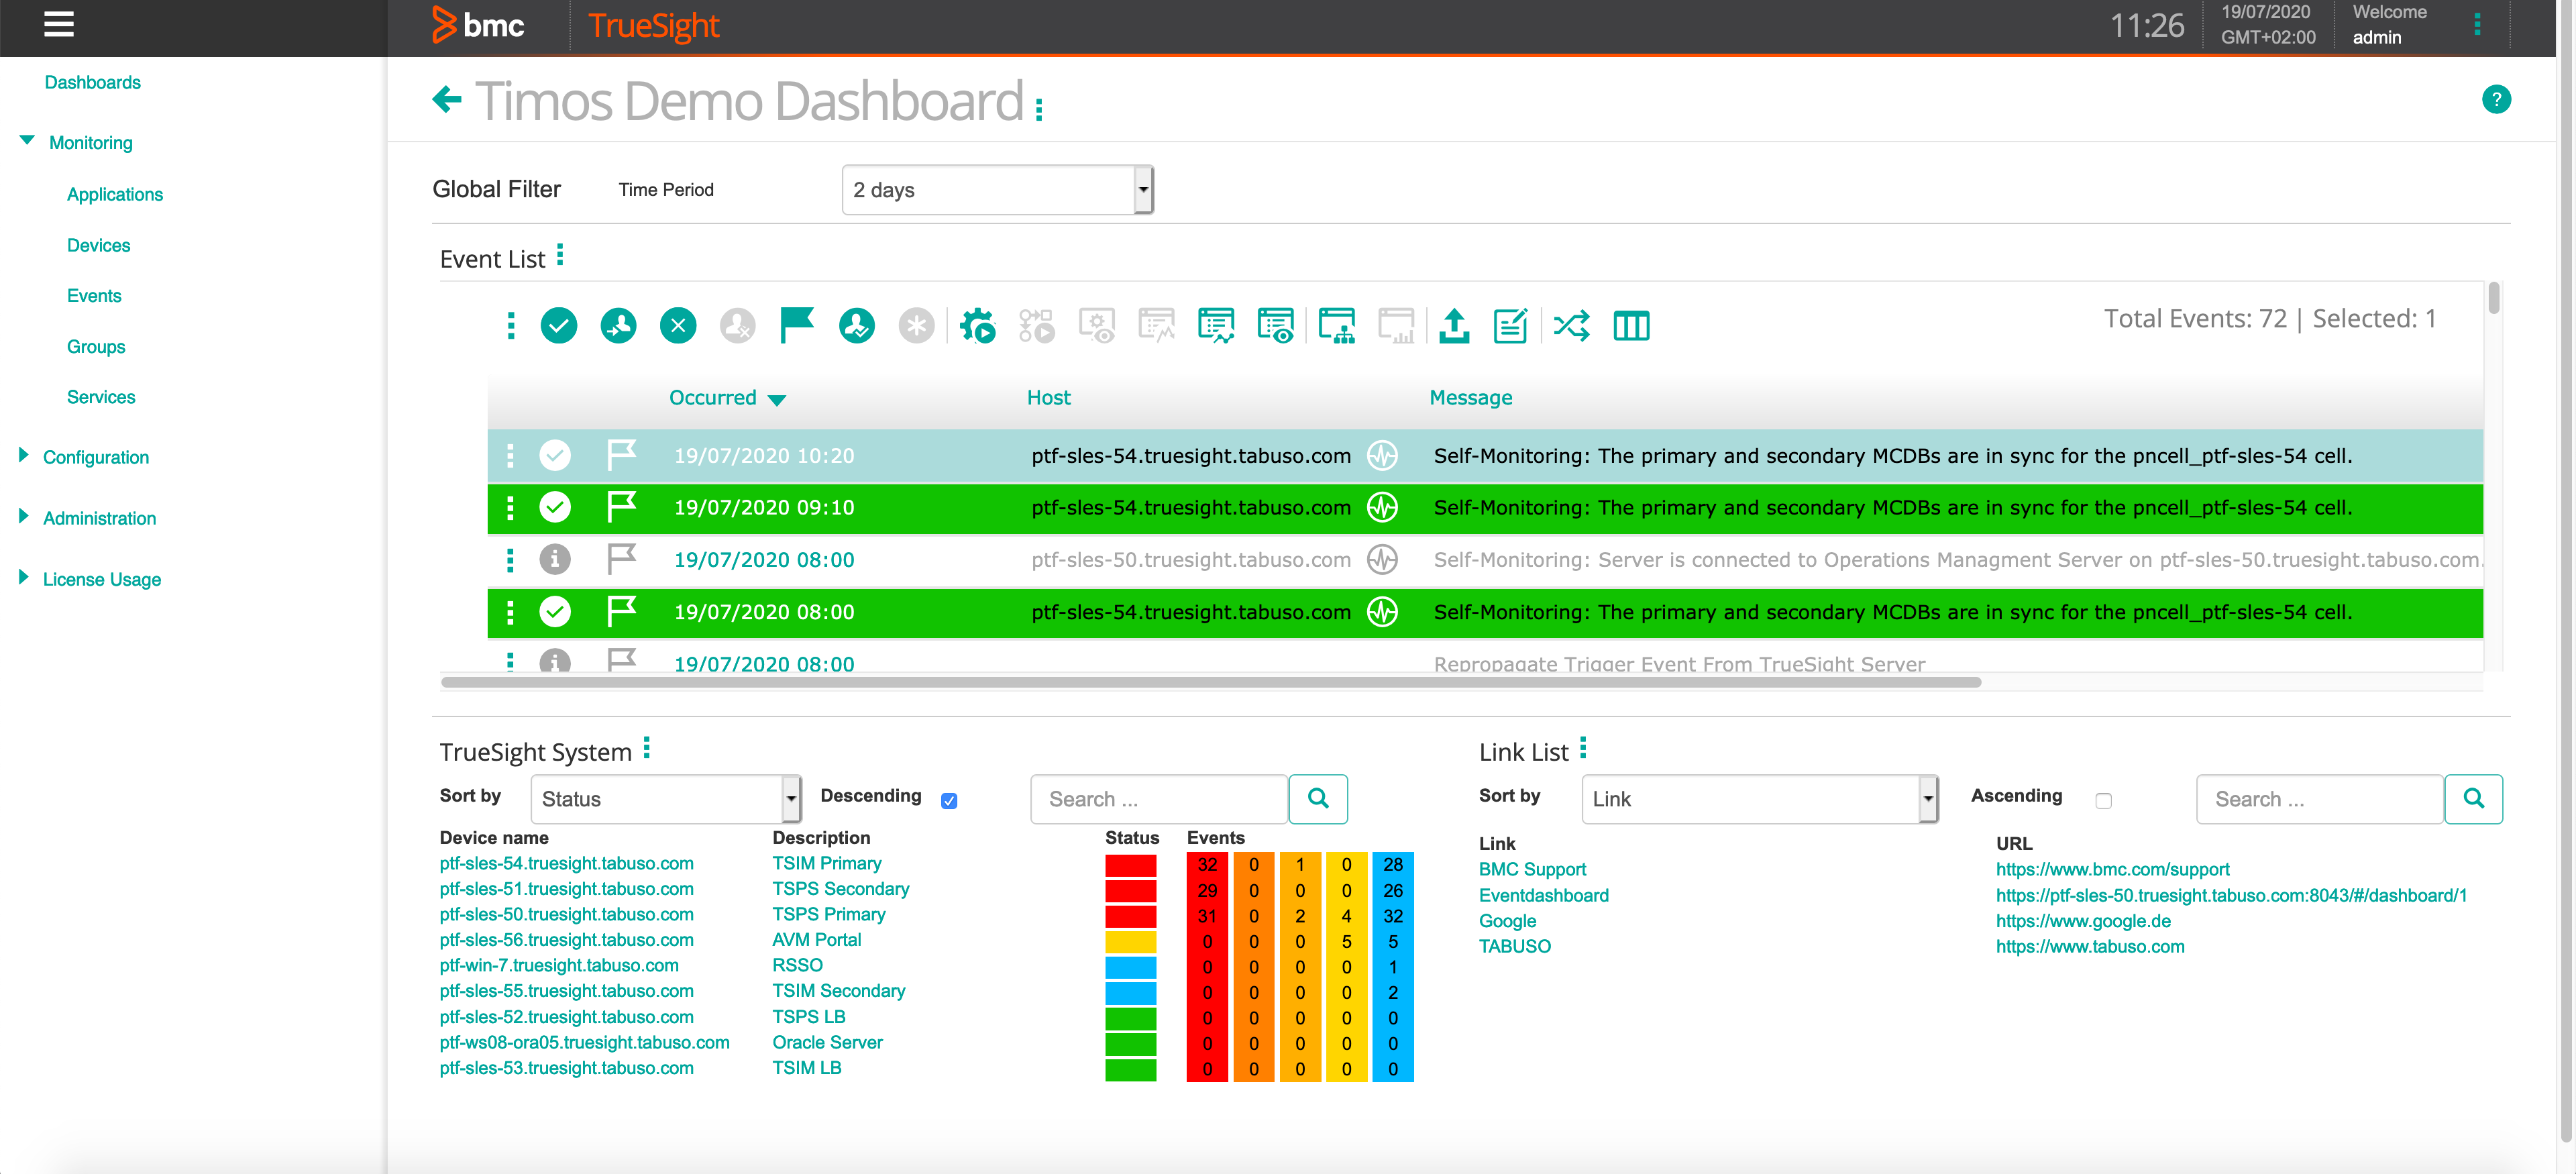Image resolution: width=2576 pixels, height=1174 pixels.
Task: Open the hamburger navigation menu
Action: pos(59,24)
